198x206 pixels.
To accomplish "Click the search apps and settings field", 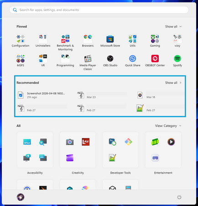I will tap(99, 10).
